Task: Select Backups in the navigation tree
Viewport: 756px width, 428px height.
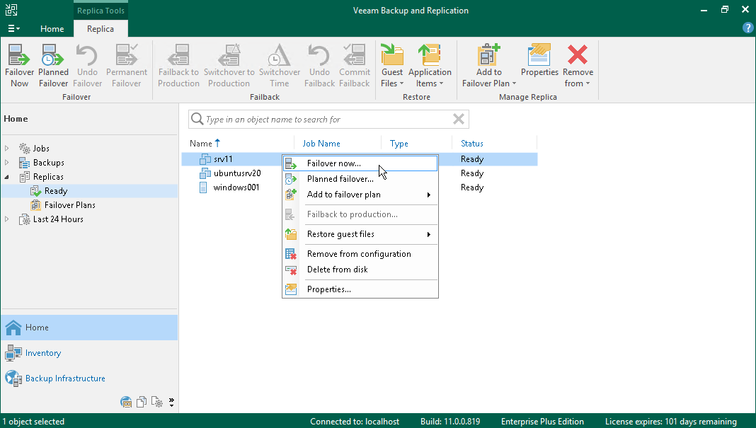Action: tap(48, 163)
